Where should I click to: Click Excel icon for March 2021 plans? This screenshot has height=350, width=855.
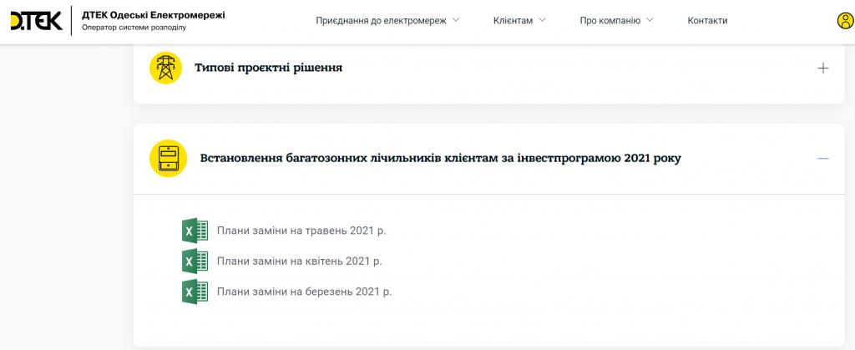click(195, 292)
